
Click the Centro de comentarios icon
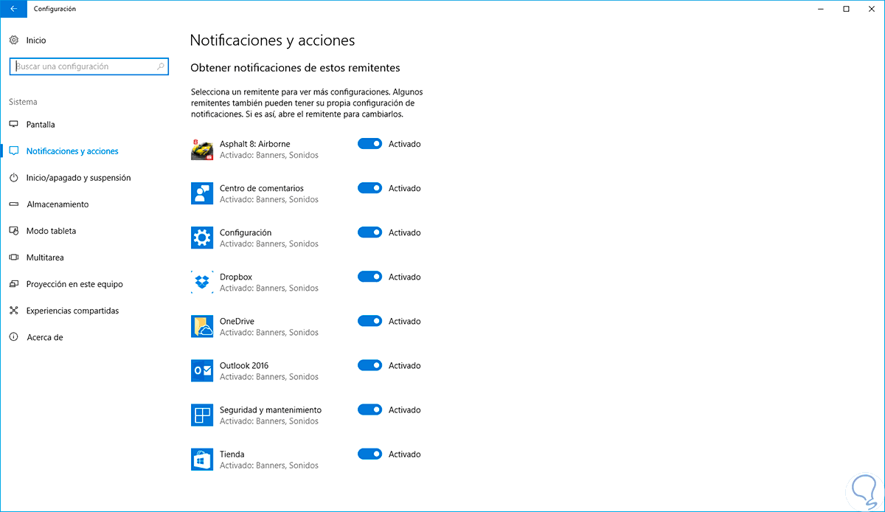pos(202,194)
